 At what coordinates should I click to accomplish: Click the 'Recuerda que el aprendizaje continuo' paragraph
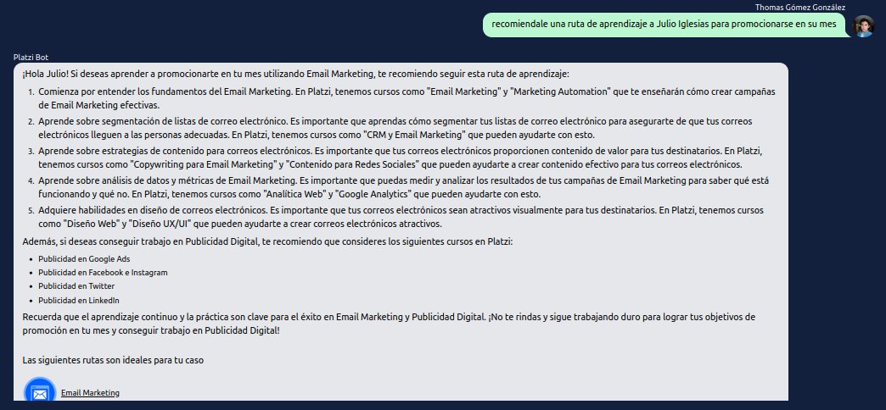click(x=389, y=324)
